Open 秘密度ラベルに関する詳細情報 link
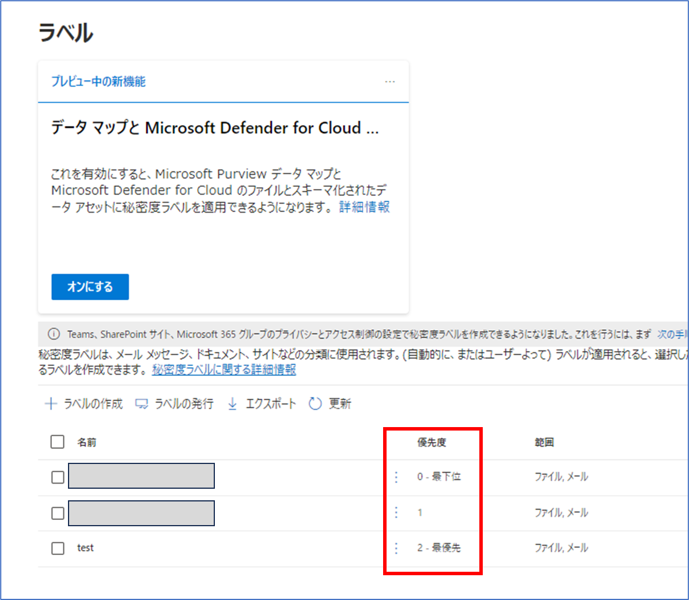The height and width of the screenshot is (600, 689). [x=224, y=369]
